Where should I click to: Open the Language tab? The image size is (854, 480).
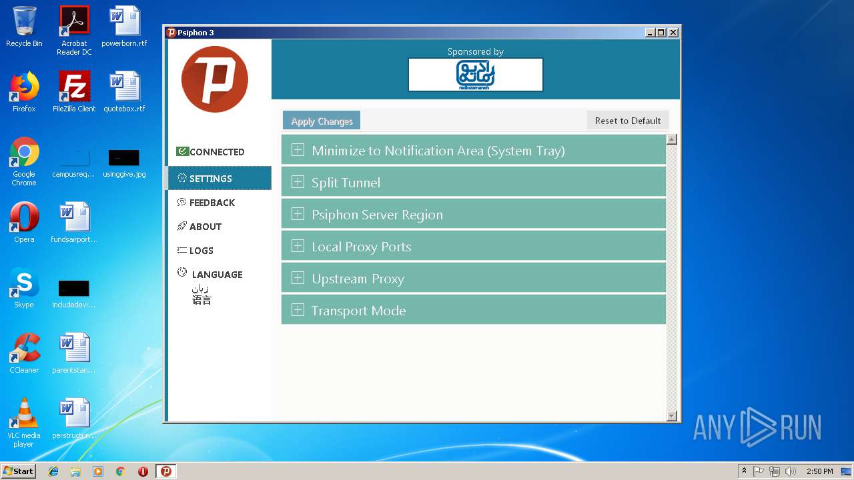tap(220, 286)
